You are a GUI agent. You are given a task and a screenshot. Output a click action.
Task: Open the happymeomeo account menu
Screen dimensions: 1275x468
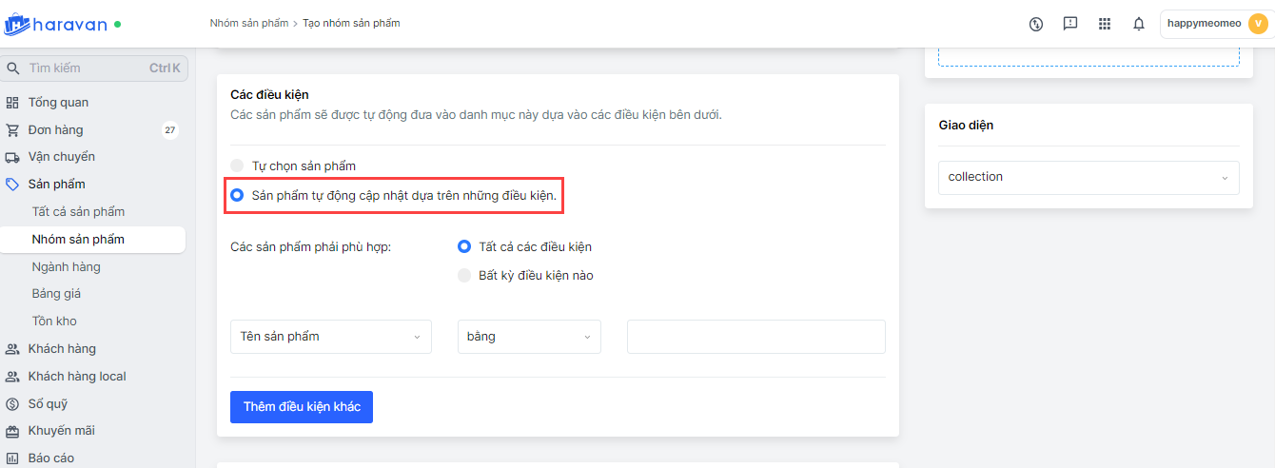[1217, 24]
